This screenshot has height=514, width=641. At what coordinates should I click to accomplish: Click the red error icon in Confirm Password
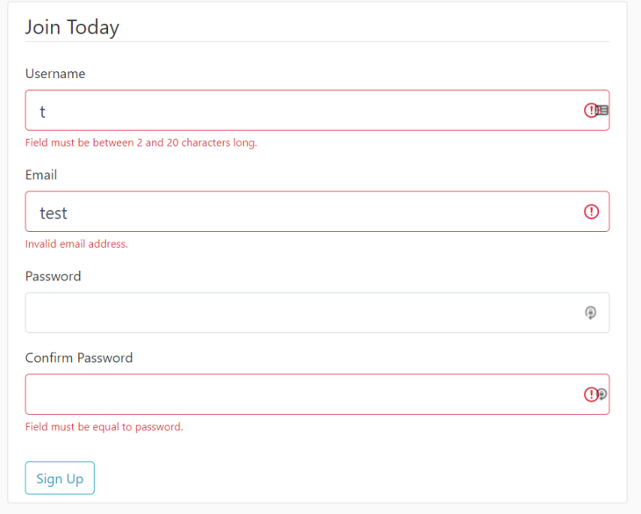pyautogui.click(x=591, y=395)
